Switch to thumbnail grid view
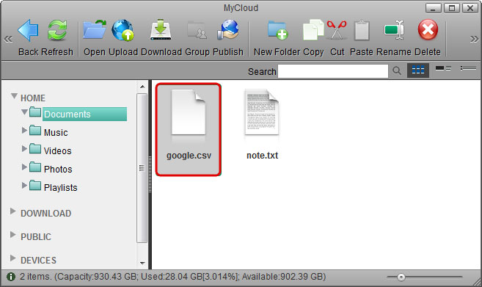 click(x=418, y=70)
